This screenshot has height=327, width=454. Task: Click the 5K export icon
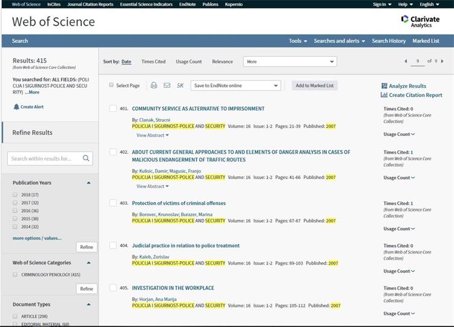[x=180, y=86]
